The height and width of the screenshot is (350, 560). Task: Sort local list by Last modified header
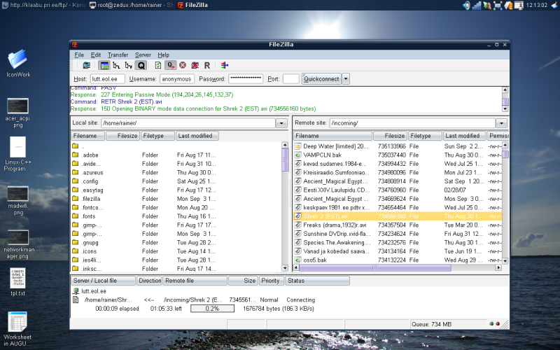pos(197,136)
